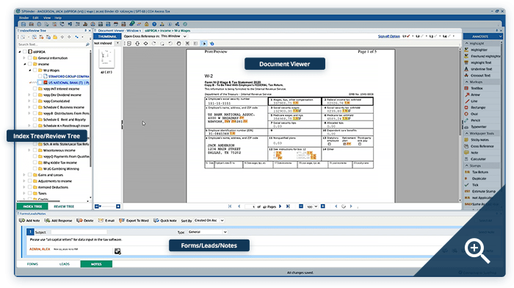Expand the Gains and Losses node
514x288 pixels.
point(24,175)
